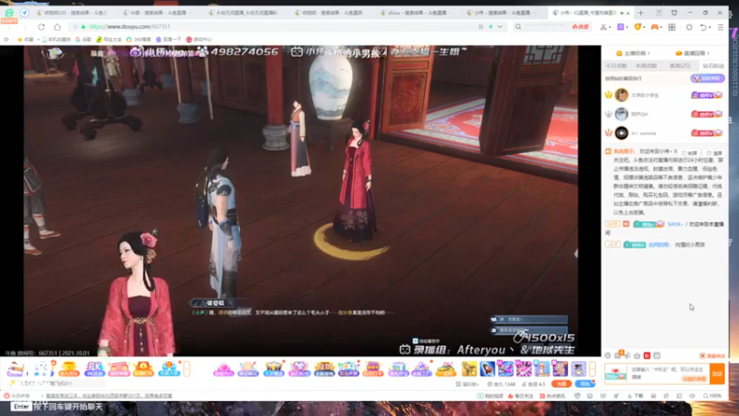Reload the Douyu page
The image size is (739, 416).
[x=42, y=27]
